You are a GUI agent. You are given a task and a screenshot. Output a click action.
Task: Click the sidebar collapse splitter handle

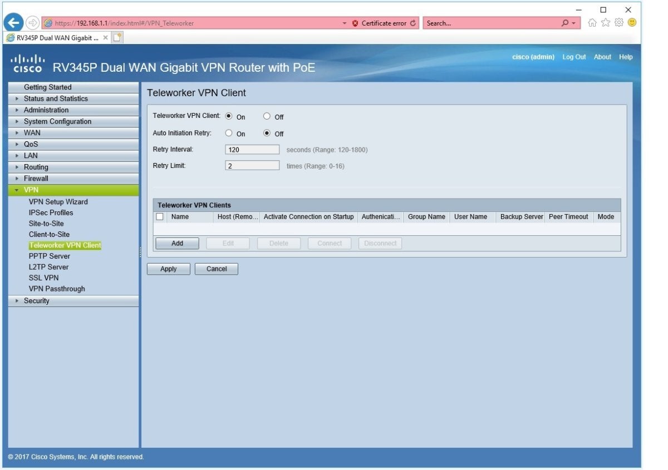click(x=140, y=253)
